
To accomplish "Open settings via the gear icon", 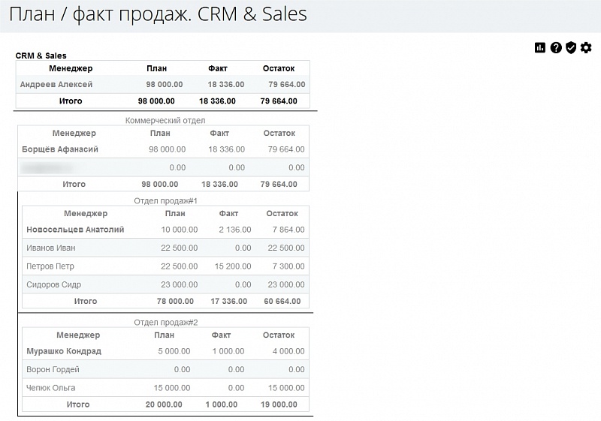I will coord(586,48).
